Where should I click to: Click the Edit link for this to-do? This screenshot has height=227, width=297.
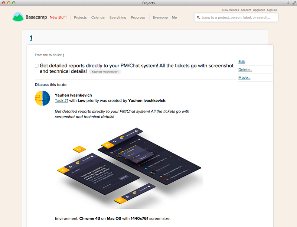[242, 62]
